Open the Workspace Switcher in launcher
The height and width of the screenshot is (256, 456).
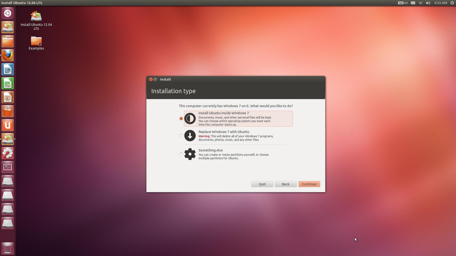(x=8, y=167)
